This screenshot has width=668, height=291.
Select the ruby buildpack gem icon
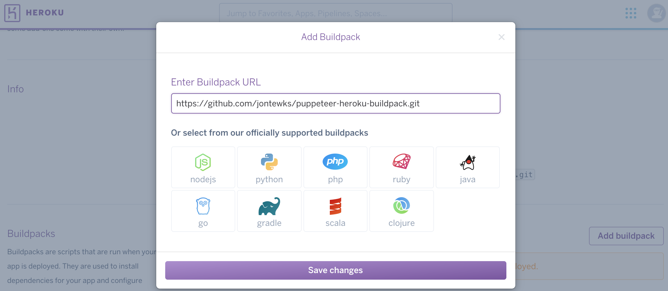point(401,162)
